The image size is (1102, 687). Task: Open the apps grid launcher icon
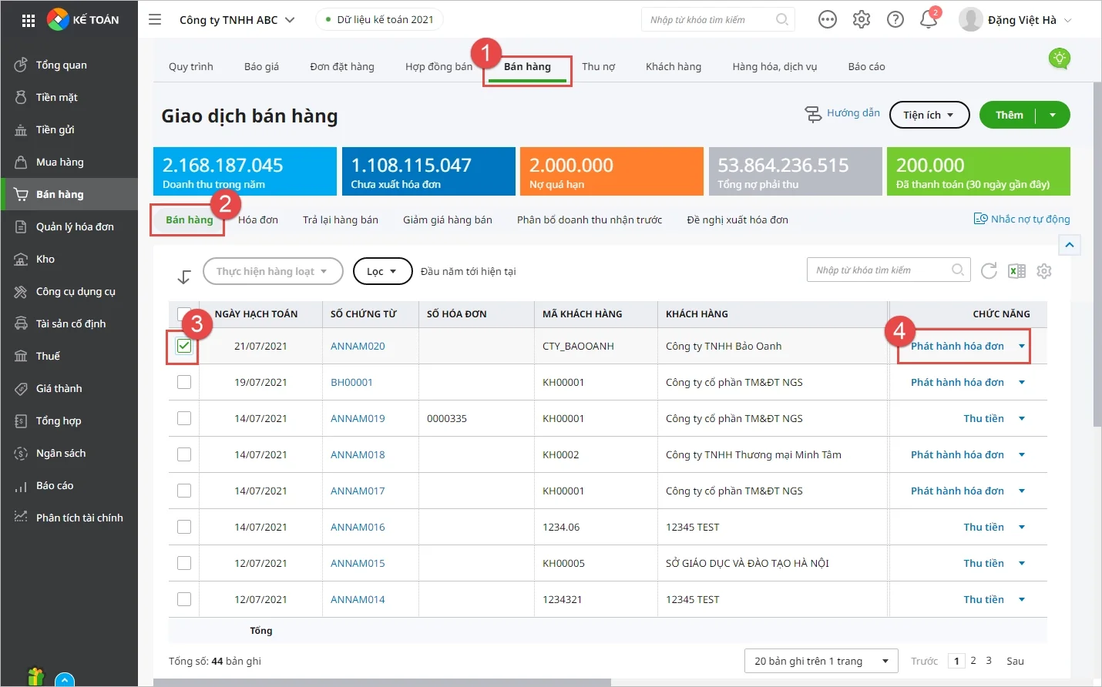click(29, 21)
